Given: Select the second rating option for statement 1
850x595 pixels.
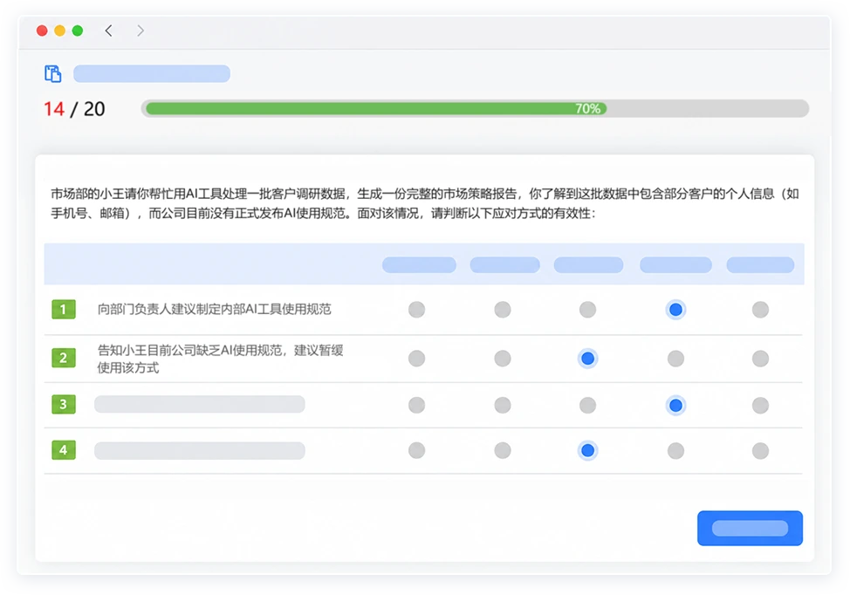Looking at the screenshot, I should pos(503,310).
